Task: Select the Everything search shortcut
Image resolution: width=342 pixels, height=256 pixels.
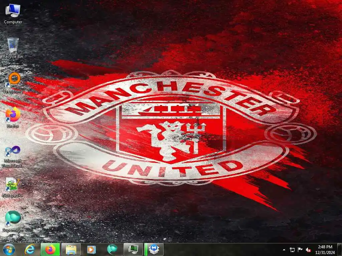Action: [x=13, y=83]
